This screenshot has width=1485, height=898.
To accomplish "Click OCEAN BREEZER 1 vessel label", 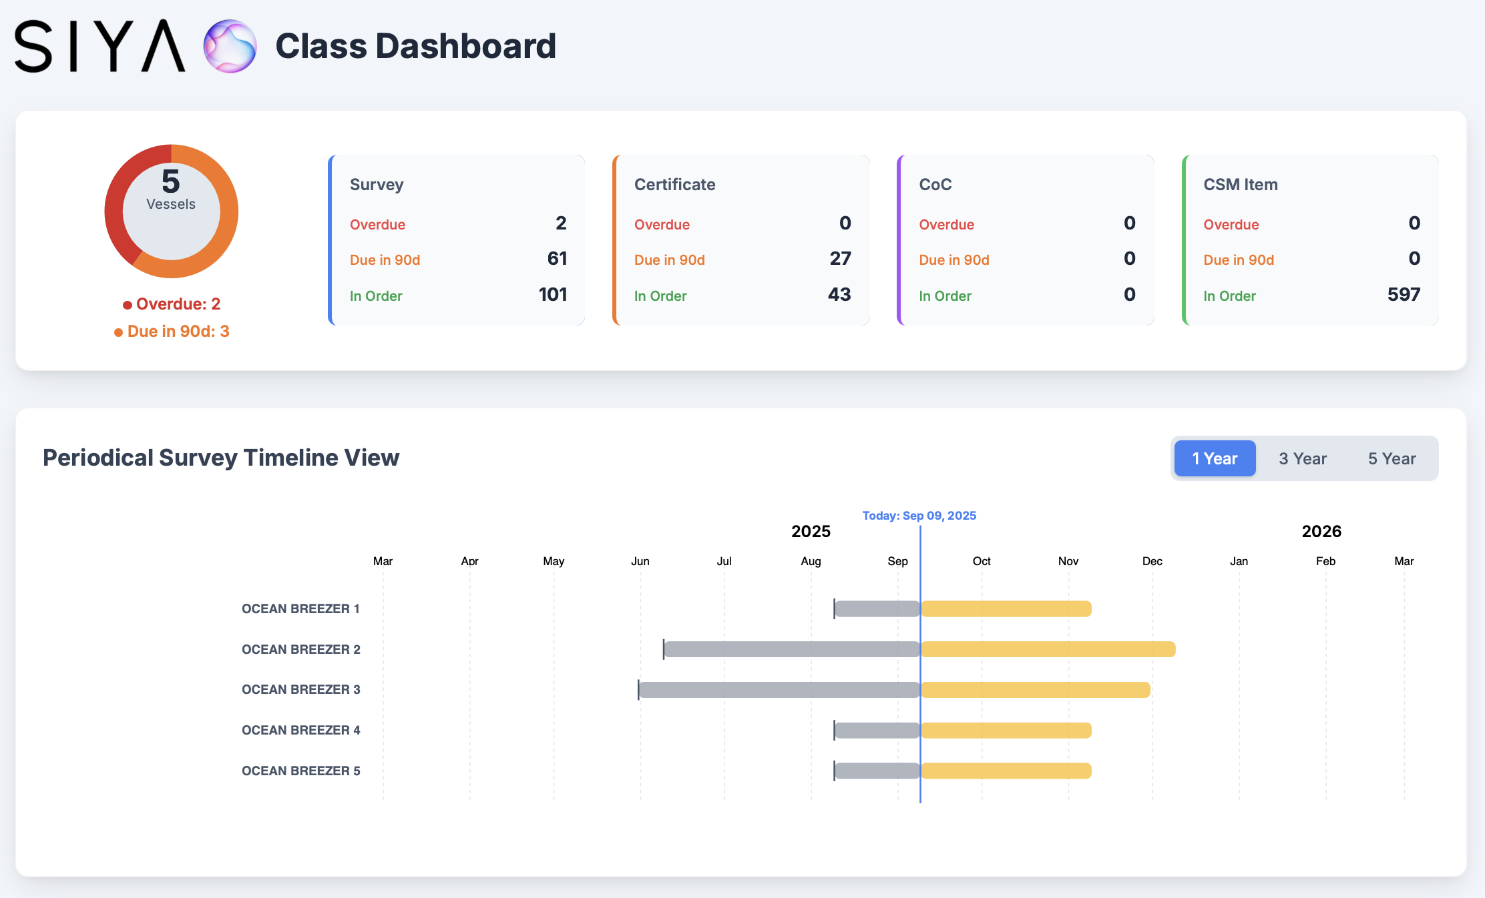I will (x=300, y=608).
